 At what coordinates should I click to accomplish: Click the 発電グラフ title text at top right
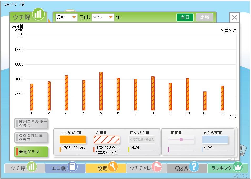pos(229,31)
